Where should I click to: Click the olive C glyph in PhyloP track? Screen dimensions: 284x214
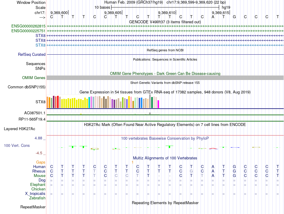coord(94,149)
